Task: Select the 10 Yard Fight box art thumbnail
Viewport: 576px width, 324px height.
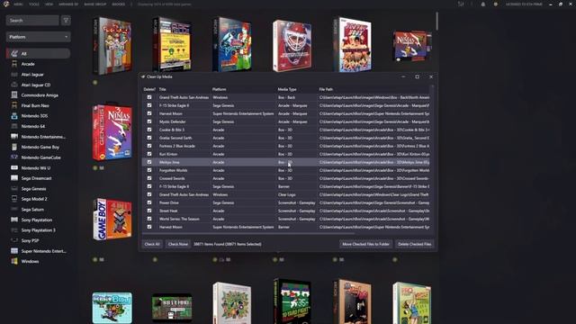Action: point(292,301)
